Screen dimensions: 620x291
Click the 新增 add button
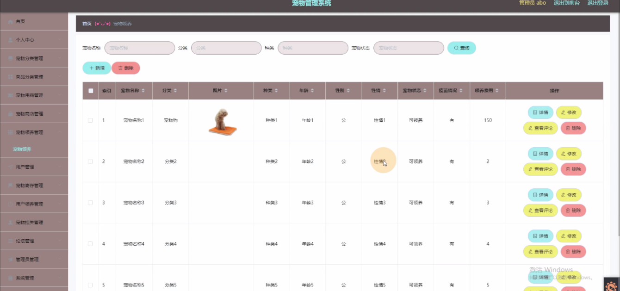pos(97,68)
